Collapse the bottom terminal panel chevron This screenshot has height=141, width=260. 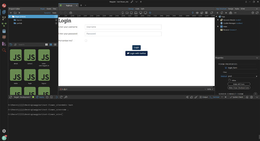(x=257, y=97)
